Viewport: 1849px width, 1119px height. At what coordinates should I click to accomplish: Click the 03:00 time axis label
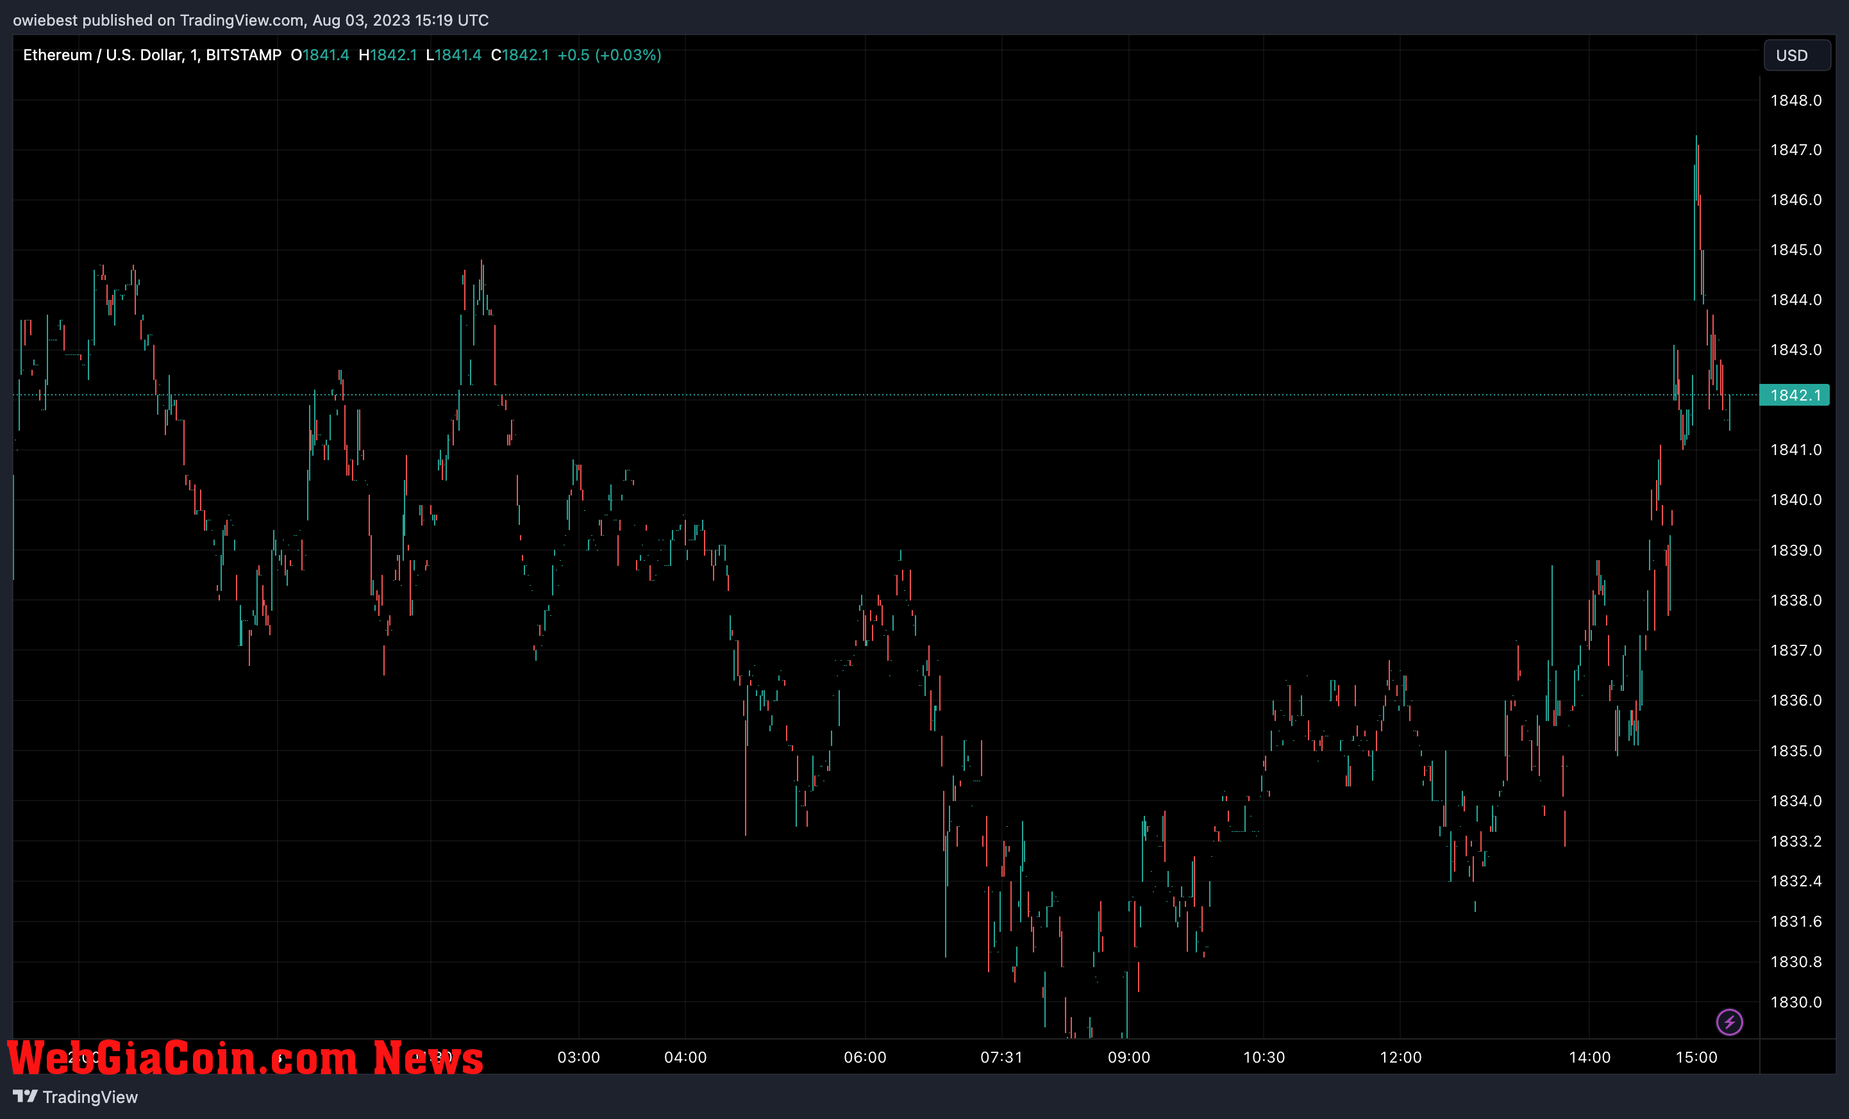pyautogui.click(x=578, y=1057)
